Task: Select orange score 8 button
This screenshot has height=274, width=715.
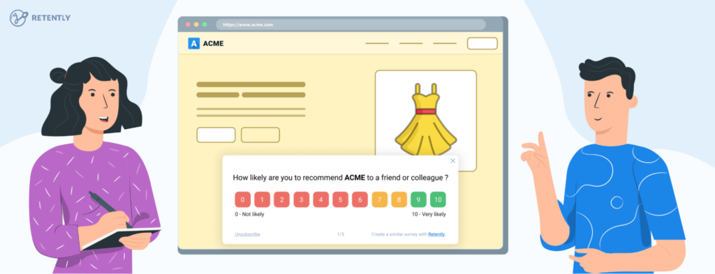Action: [x=399, y=199]
